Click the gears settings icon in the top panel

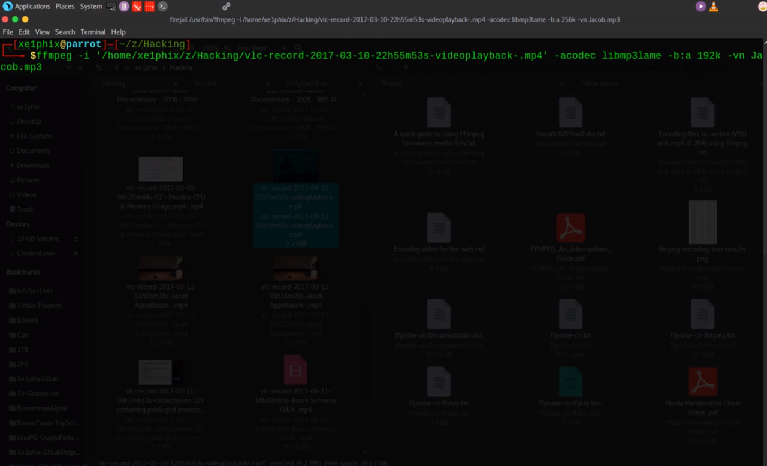227,5
